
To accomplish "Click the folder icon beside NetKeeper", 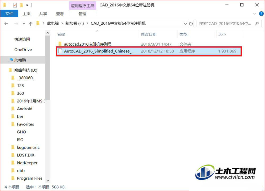I will coord(13,163).
